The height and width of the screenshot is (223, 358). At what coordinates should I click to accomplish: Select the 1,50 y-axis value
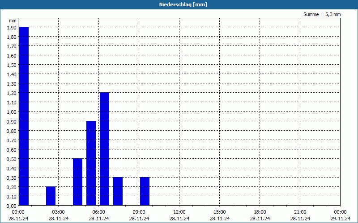[x=12, y=65]
